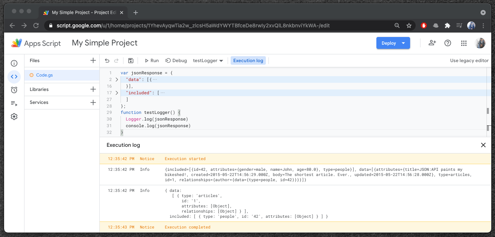Viewport: 495px width, 237px height.
Task: Click the var jsonResponse code line
Action: pos(146,73)
